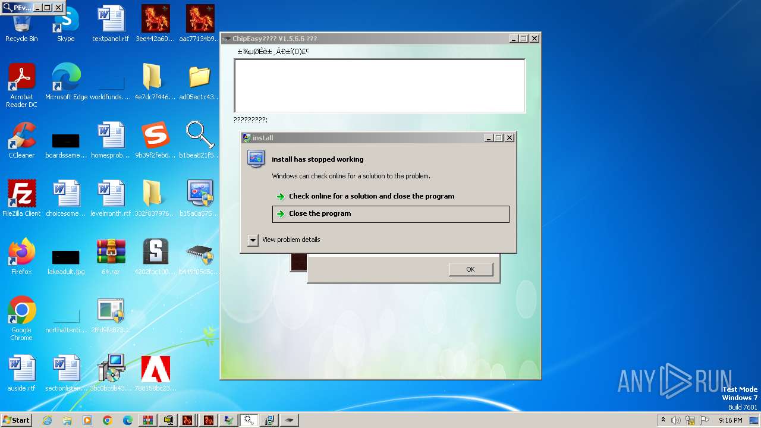Switch to ChipEasy chip taskbar button
The image size is (761, 428).
290,420
